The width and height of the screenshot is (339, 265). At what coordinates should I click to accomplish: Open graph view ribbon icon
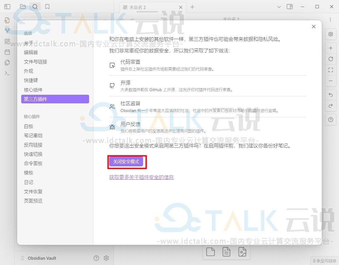point(7,31)
